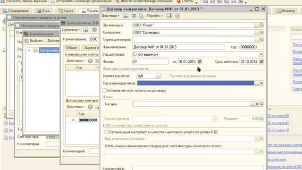Click the 'Ввести' link beside Счет-фактура
Viewport: 302px width, 170px height.
(x=53, y=136)
